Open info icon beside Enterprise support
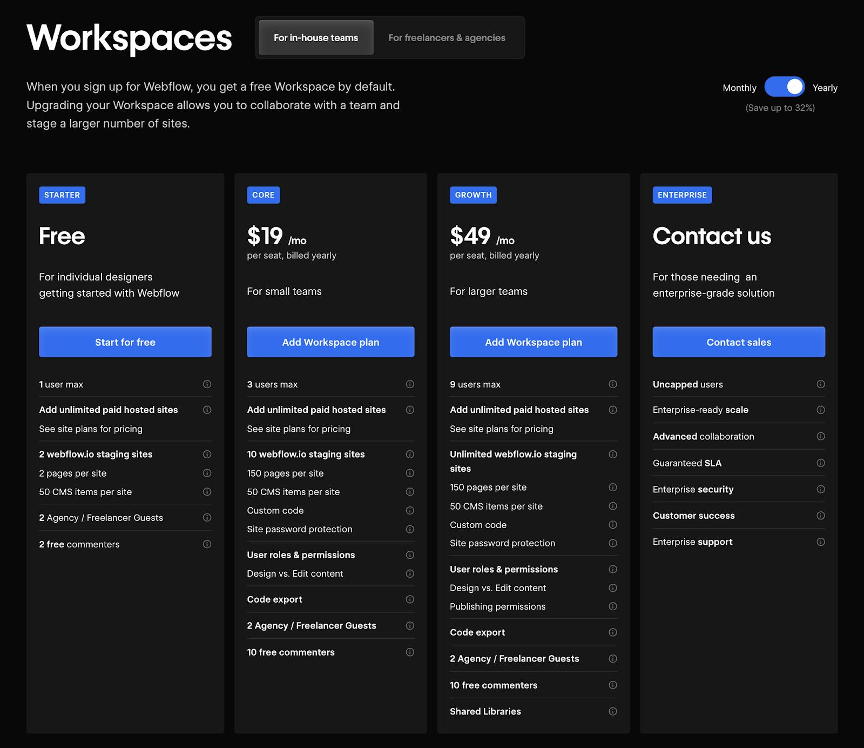Image resolution: width=864 pixels, height=748 pixels. (x=821, y=542)
